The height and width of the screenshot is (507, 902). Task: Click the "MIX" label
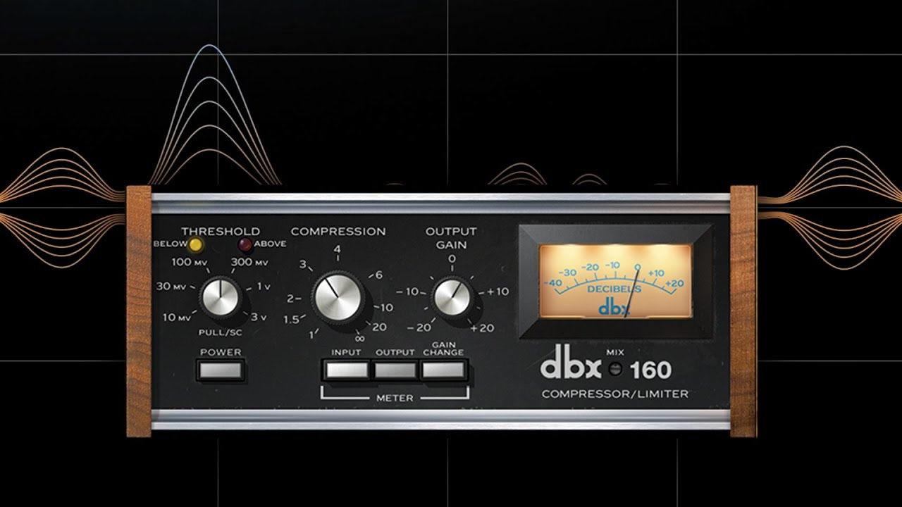pyautogui.click(x=616, y=353)
